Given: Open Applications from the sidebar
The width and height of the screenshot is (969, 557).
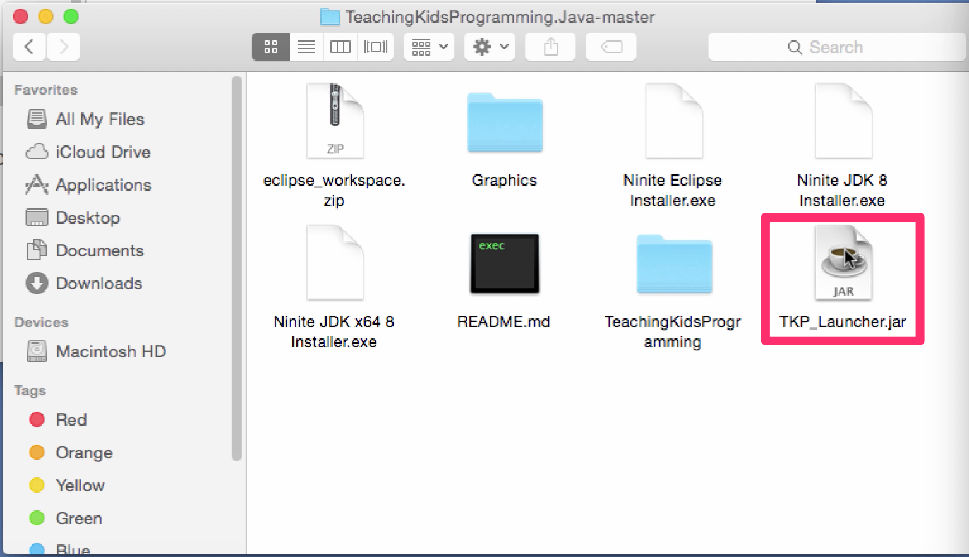Looking at the screenshot, I should (x=103, y=185).
